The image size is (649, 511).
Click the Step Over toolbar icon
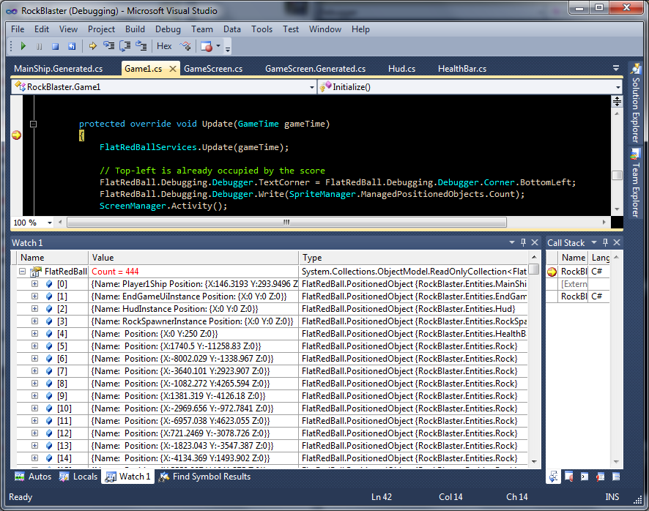pyautogui.click(x=125, y=46)
